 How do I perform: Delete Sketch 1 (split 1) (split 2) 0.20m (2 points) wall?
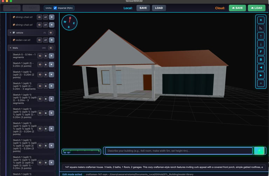click(51, 75)
